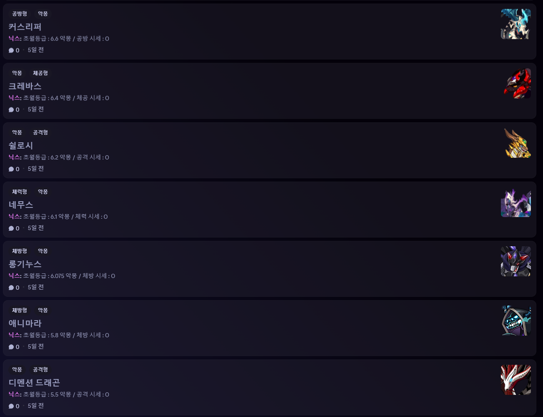Image resolution: width=543 pixels, height=417 pixels.
Task: Click the comment bubble icon under 디멘션 드래곤
Action: (x=11, y=406)
